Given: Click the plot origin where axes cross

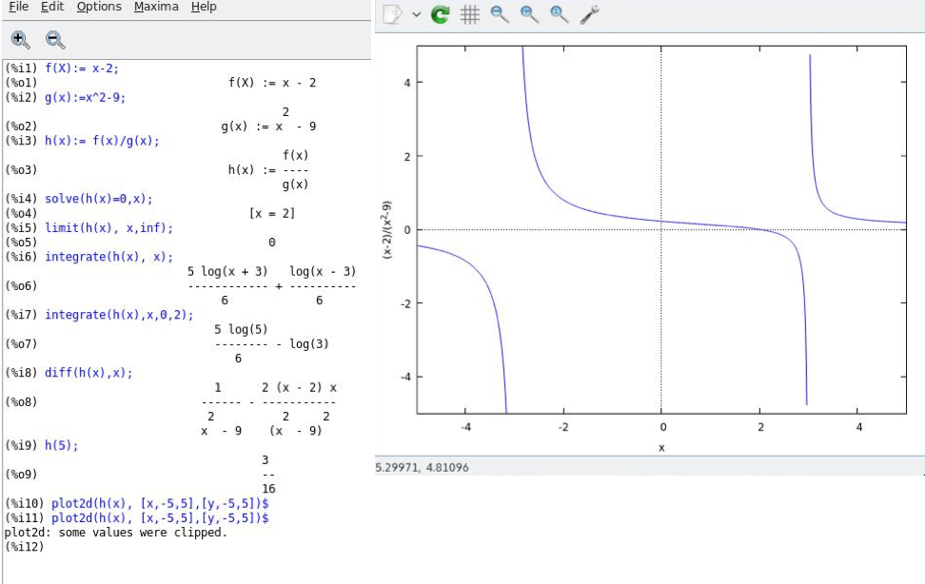Looking at the screenshot, I should point(661,229).
